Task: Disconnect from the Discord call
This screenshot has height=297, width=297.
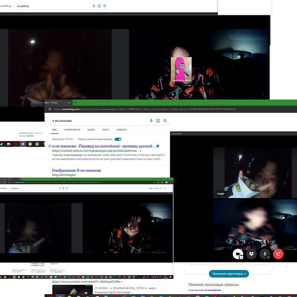Action: pos(278,254)
